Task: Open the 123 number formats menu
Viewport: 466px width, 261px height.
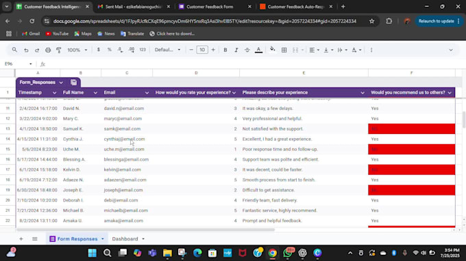Action: pyautogui.click(x=143, y=50)
